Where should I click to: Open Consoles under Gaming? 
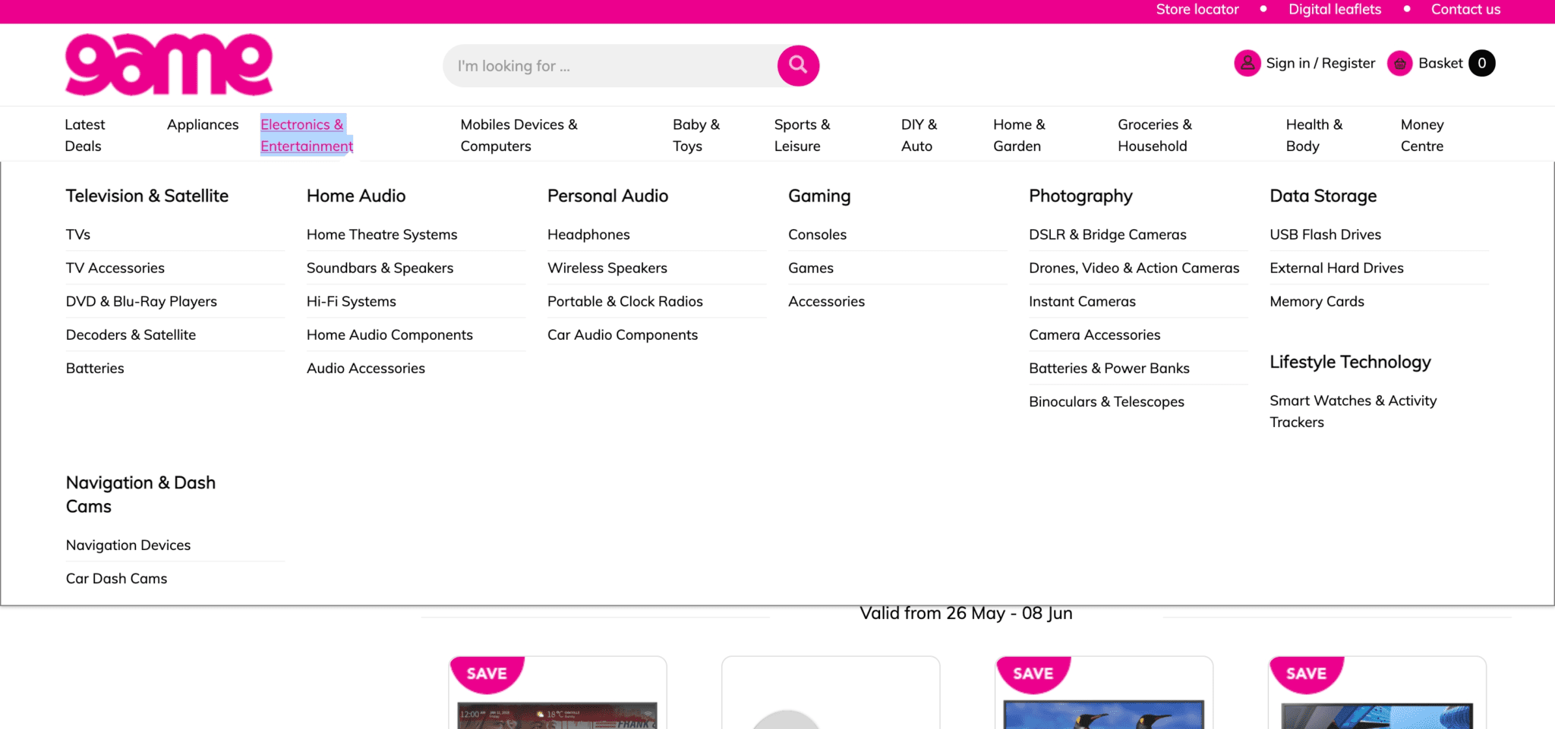pos(817,234)
